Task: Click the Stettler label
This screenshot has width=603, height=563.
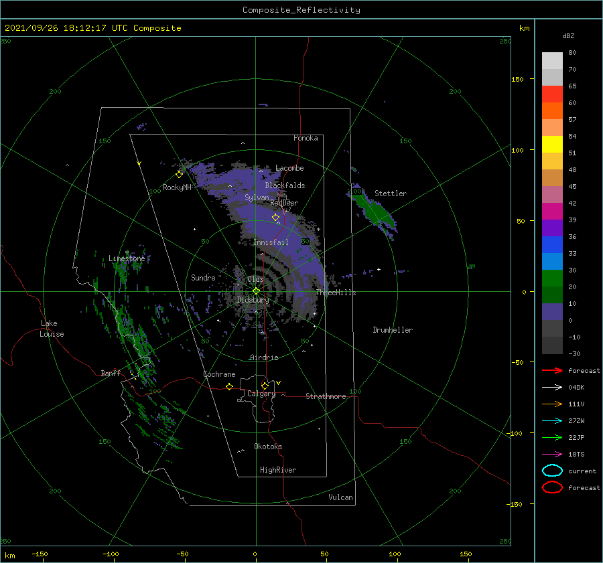Action: [391, 193]
